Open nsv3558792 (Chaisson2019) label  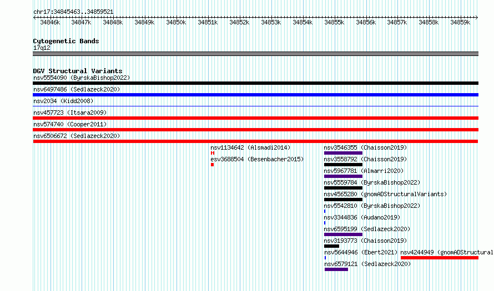365,159
